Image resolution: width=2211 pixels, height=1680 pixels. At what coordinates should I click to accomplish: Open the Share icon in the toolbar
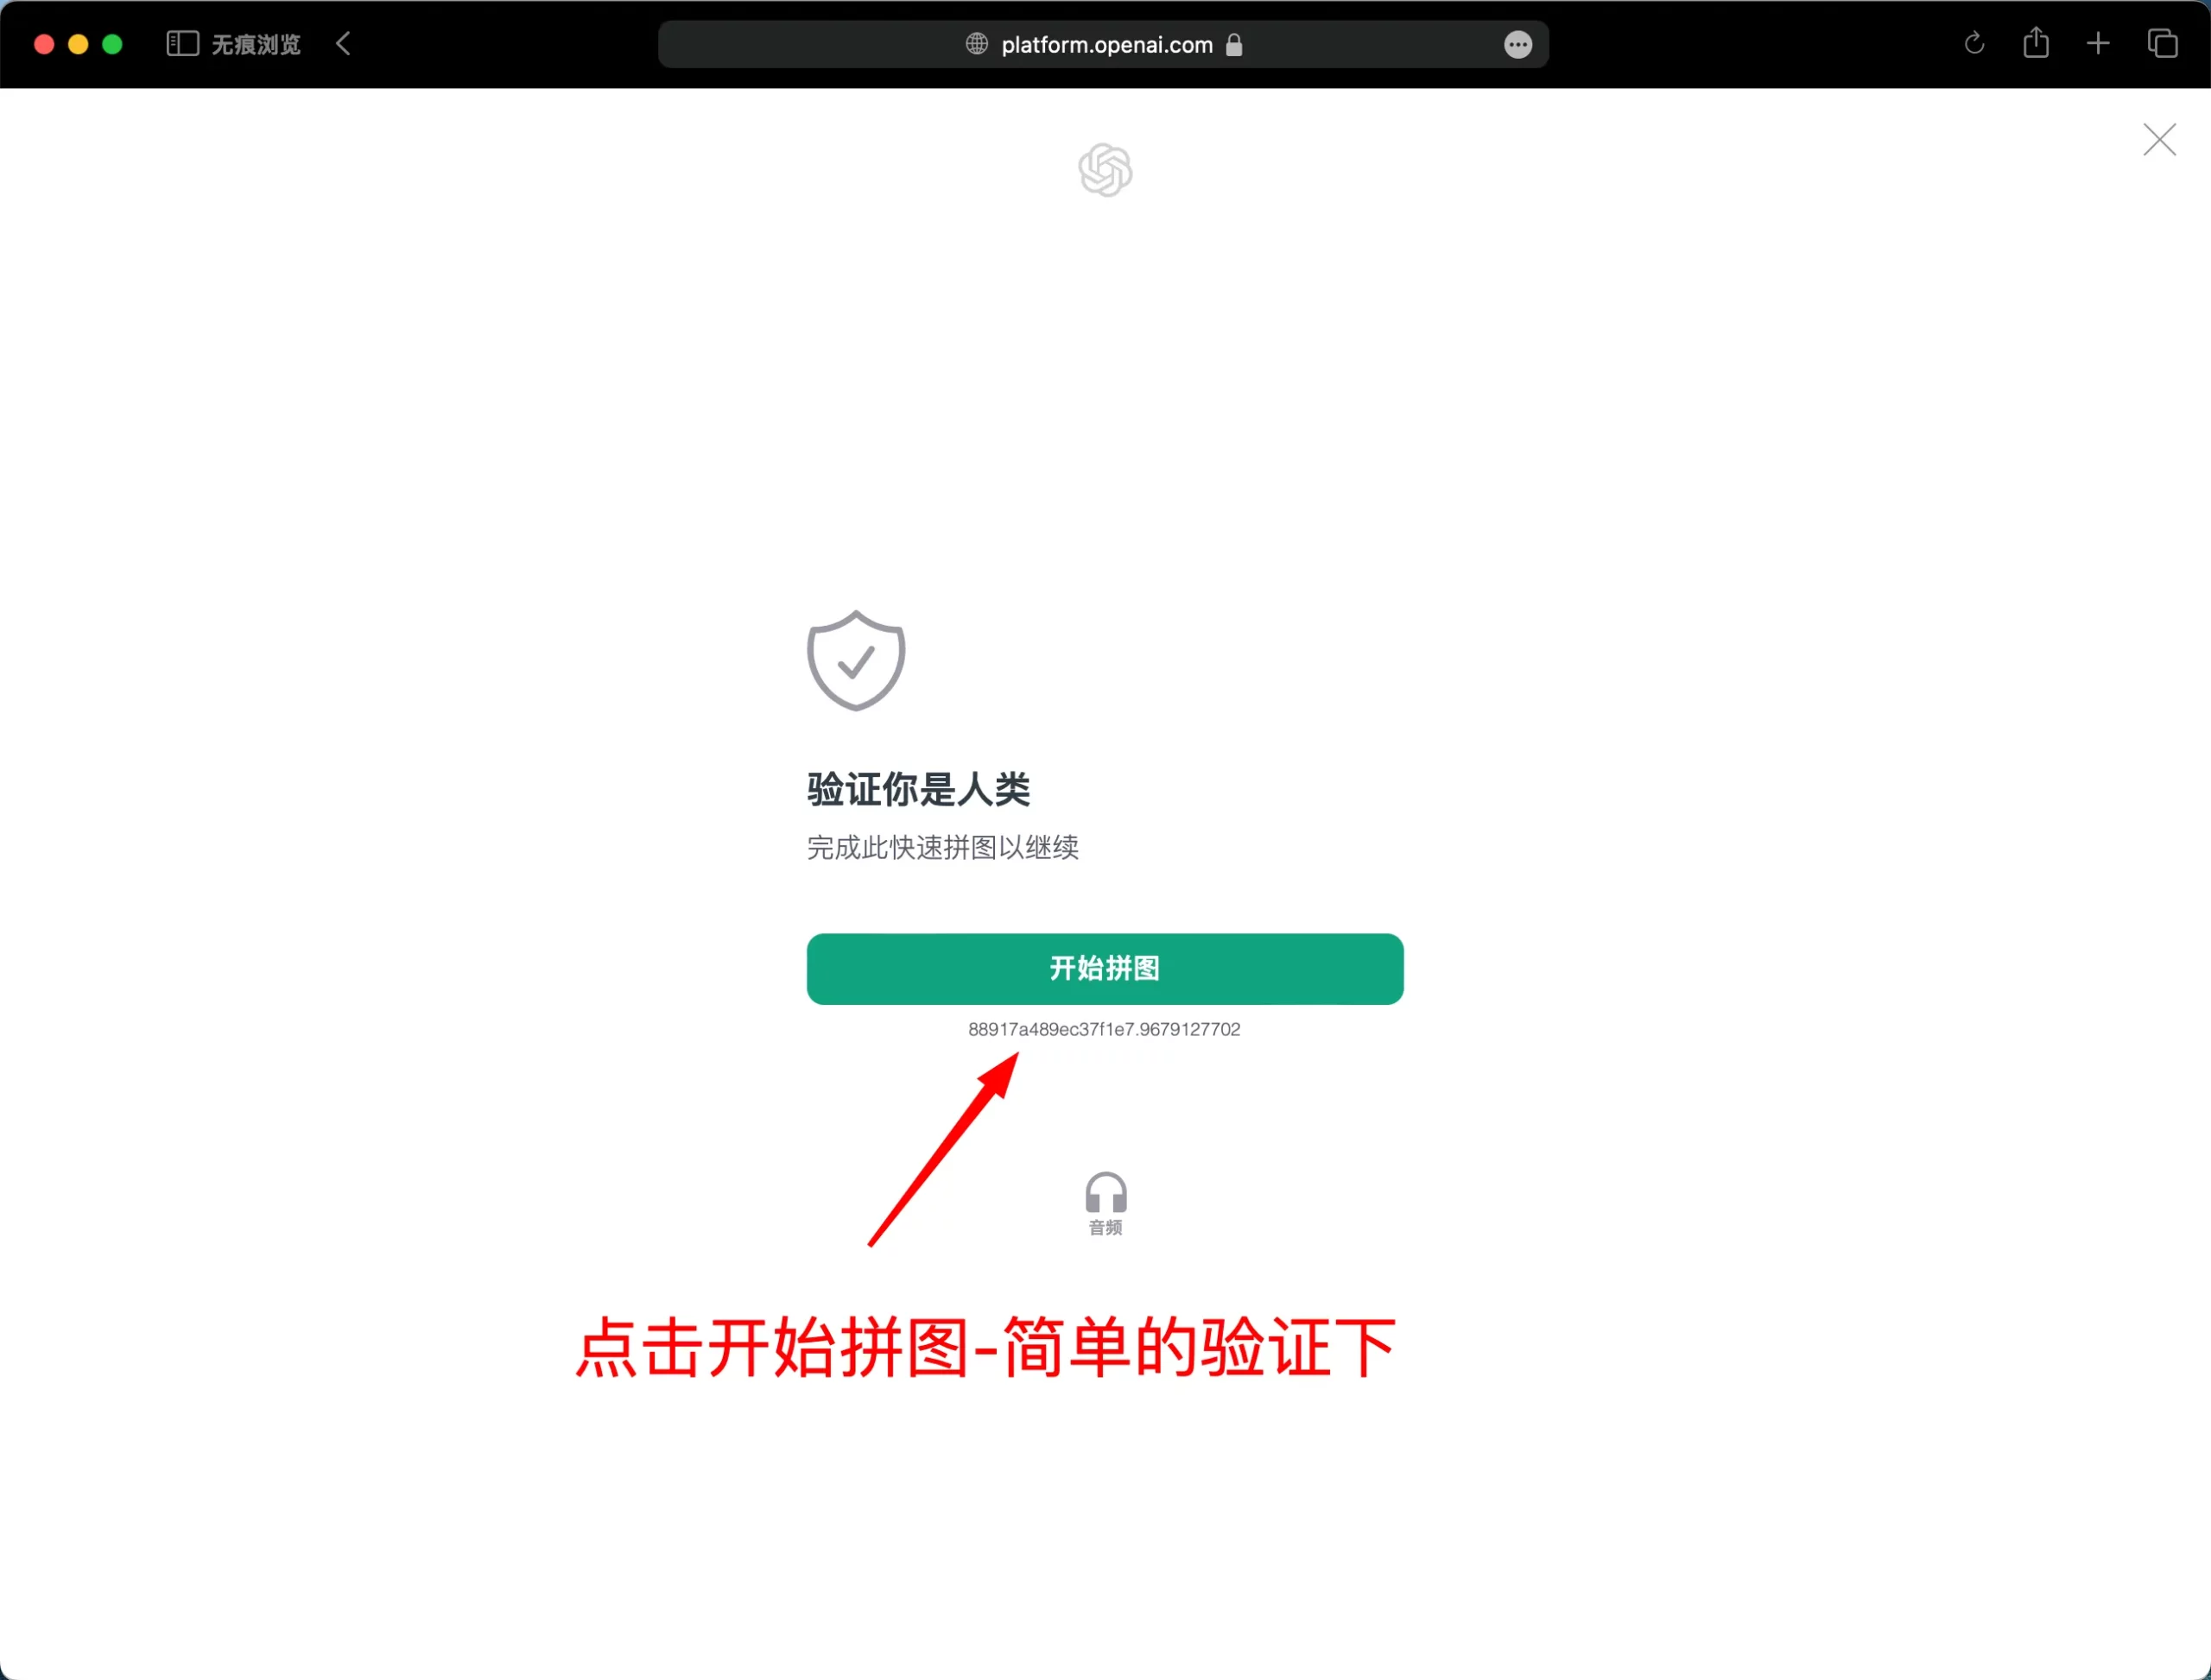coord(2035,42)
